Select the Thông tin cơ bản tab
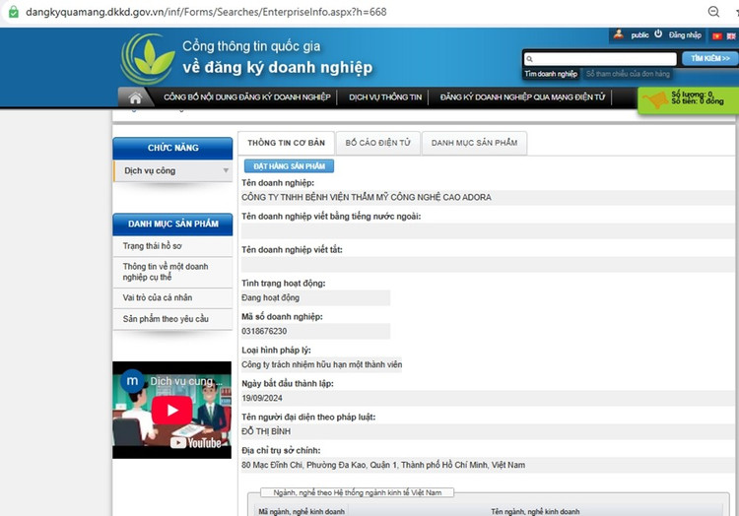Image resolution: width=739 pixels, height=516 pixels. click(286, 143)
